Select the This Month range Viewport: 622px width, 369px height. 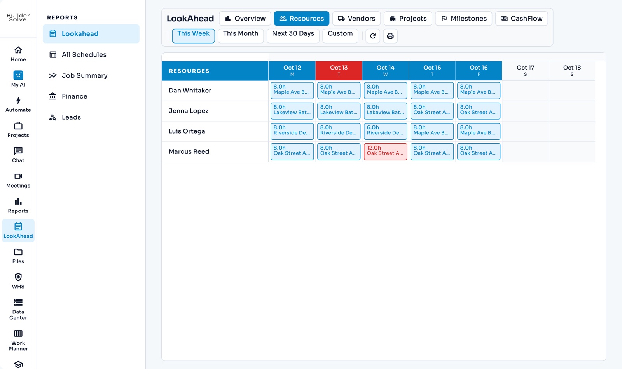[x=241, y=36]
